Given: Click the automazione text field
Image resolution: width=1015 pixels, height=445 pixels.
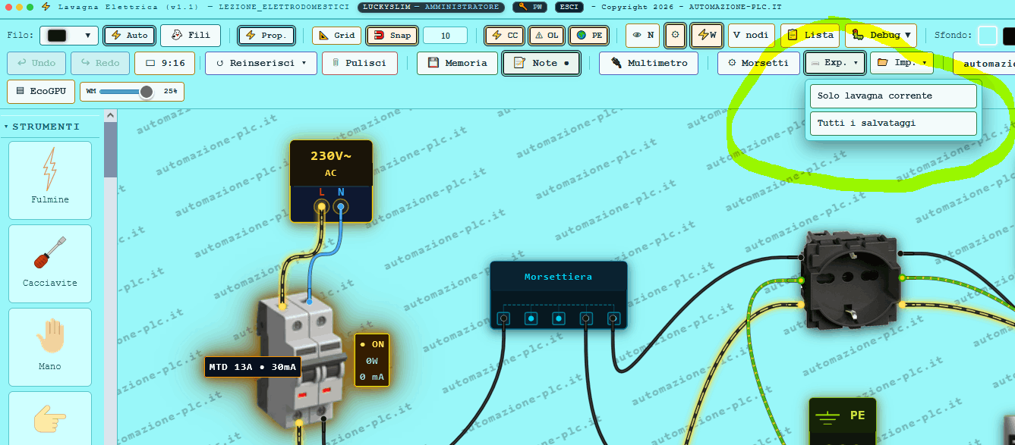Looking at the screenshot, I should tap(984, 63).
